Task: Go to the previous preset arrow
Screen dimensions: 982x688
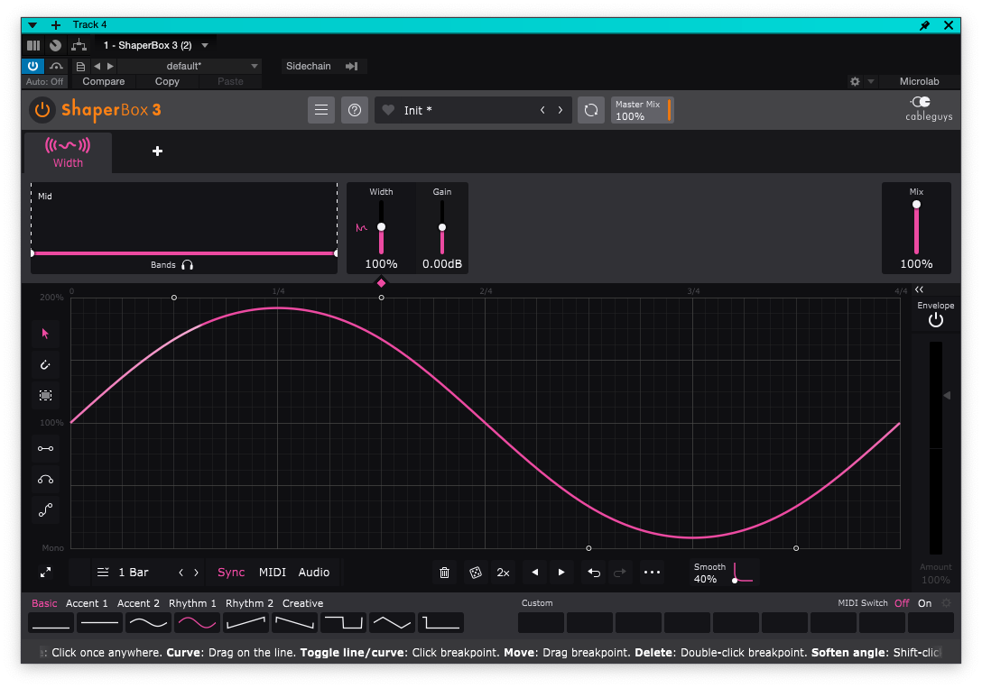Action: pos(542,110)
